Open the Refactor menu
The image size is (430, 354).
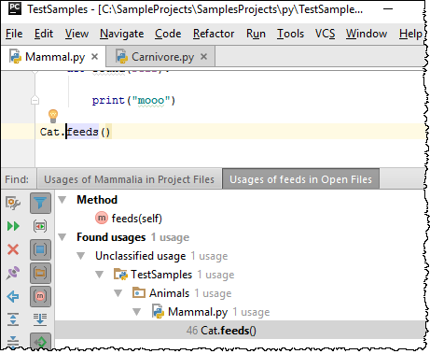point(214,34)
